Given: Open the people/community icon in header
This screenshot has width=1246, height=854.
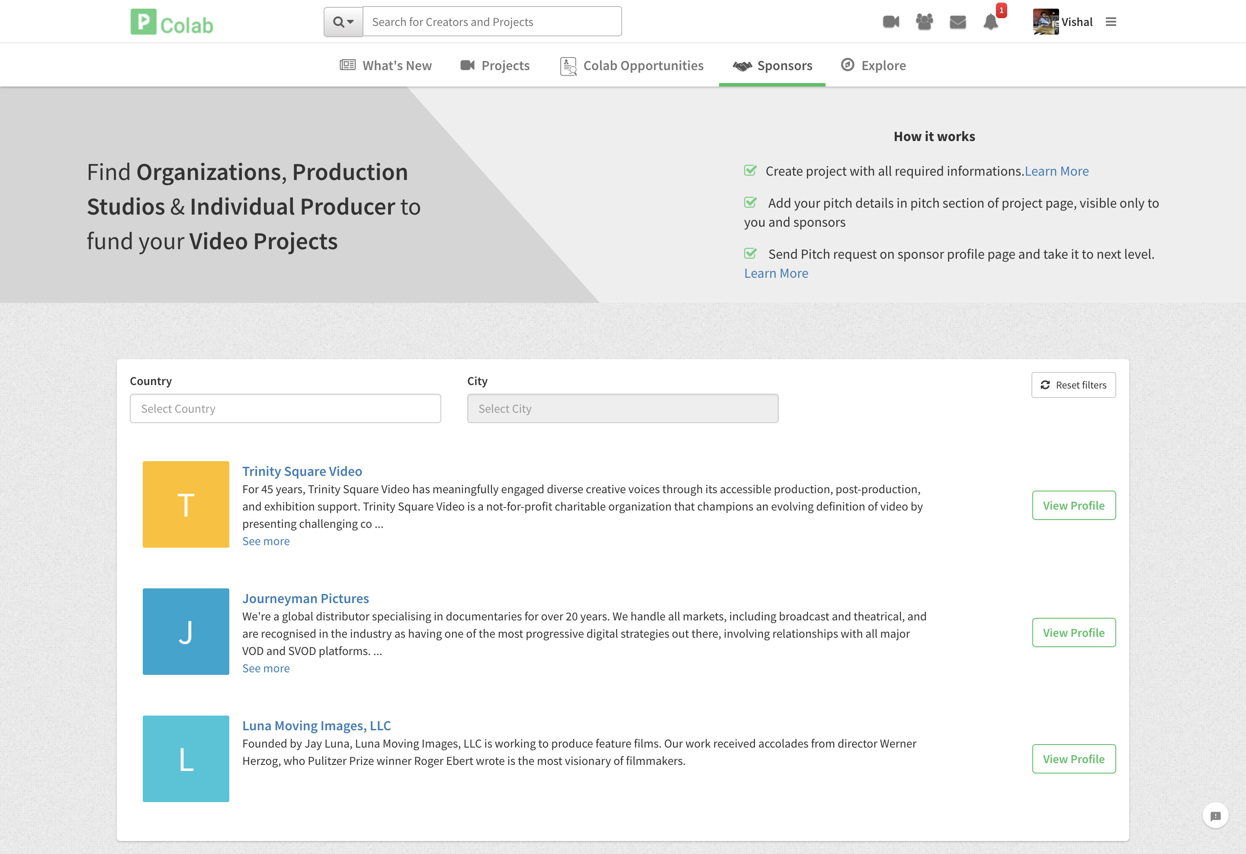Looking at the screenshot, I should pyautogui.click(x=924, y=22).
